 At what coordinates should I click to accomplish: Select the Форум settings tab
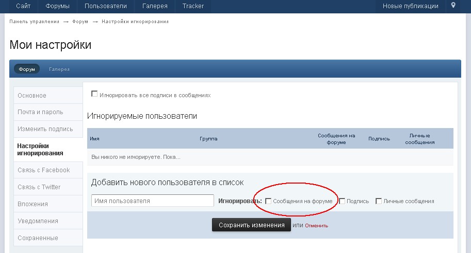coord(27,69)
